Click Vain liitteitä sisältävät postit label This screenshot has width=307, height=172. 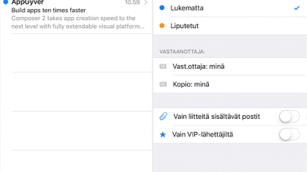click(216, 116)
